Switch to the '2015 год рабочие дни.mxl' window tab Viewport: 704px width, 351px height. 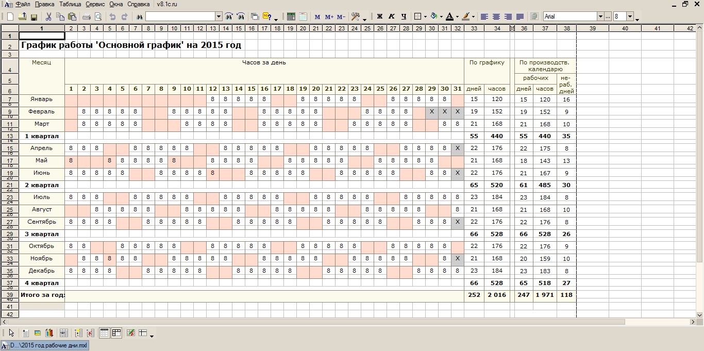click(x=45, y=345)
